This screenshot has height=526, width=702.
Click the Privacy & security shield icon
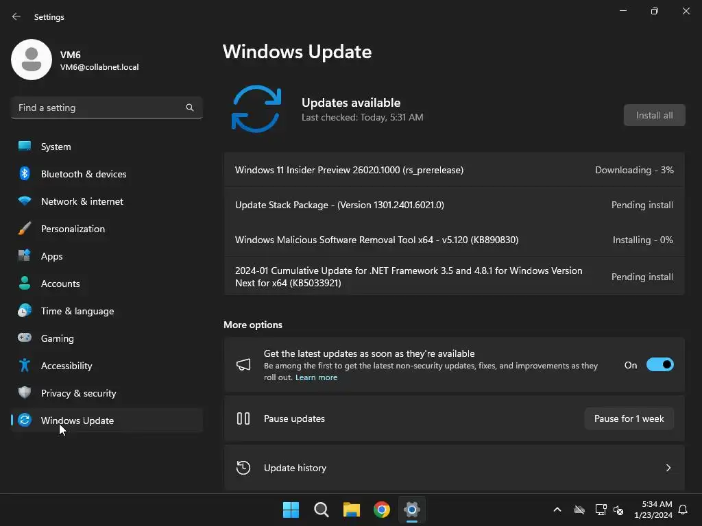[25, 392]
